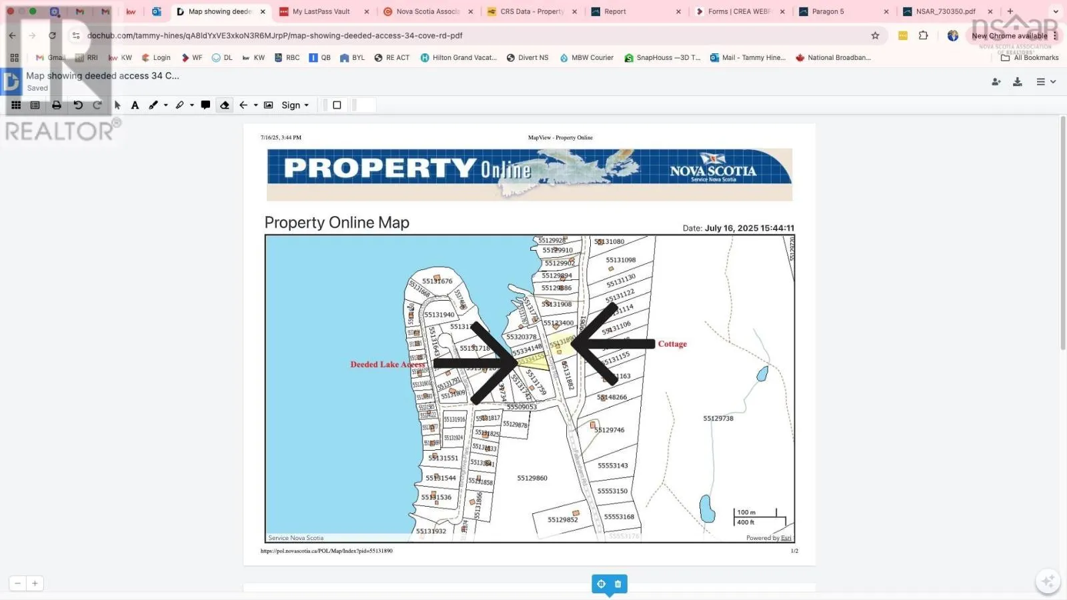Switch to the My LastPass Vault tab
1067x600 pixels.
[x=321, y=11]
